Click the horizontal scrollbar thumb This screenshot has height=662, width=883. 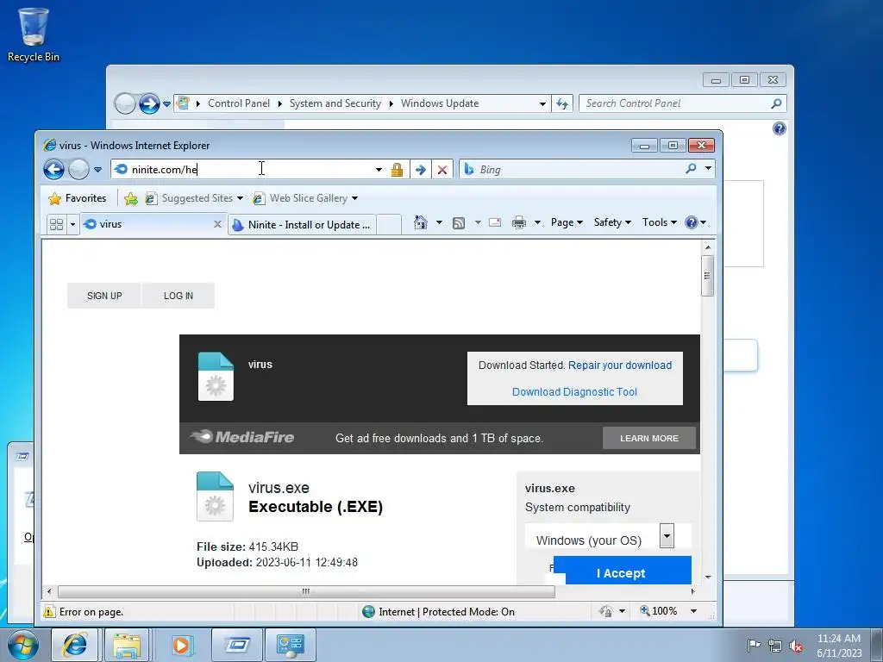point(306,591)
